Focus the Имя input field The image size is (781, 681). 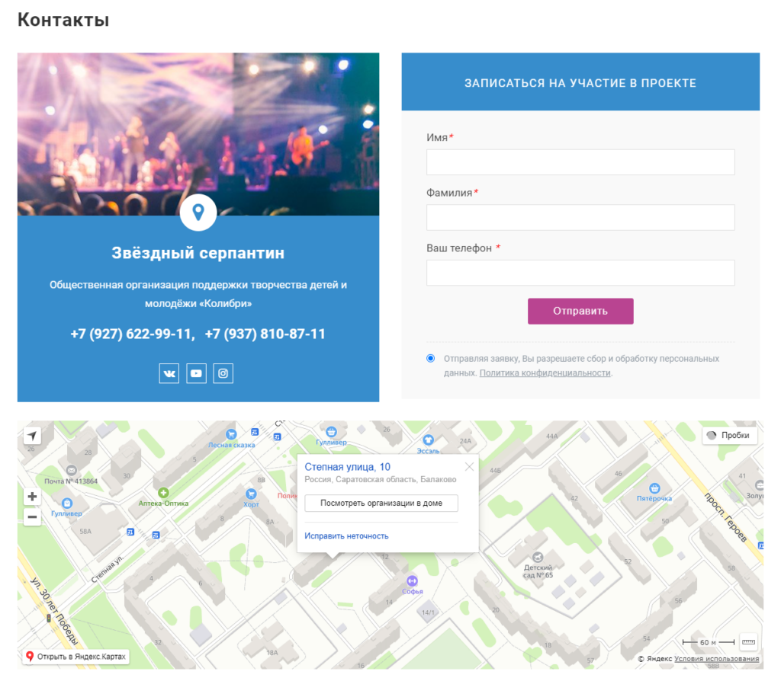click(x=580, y=162)
